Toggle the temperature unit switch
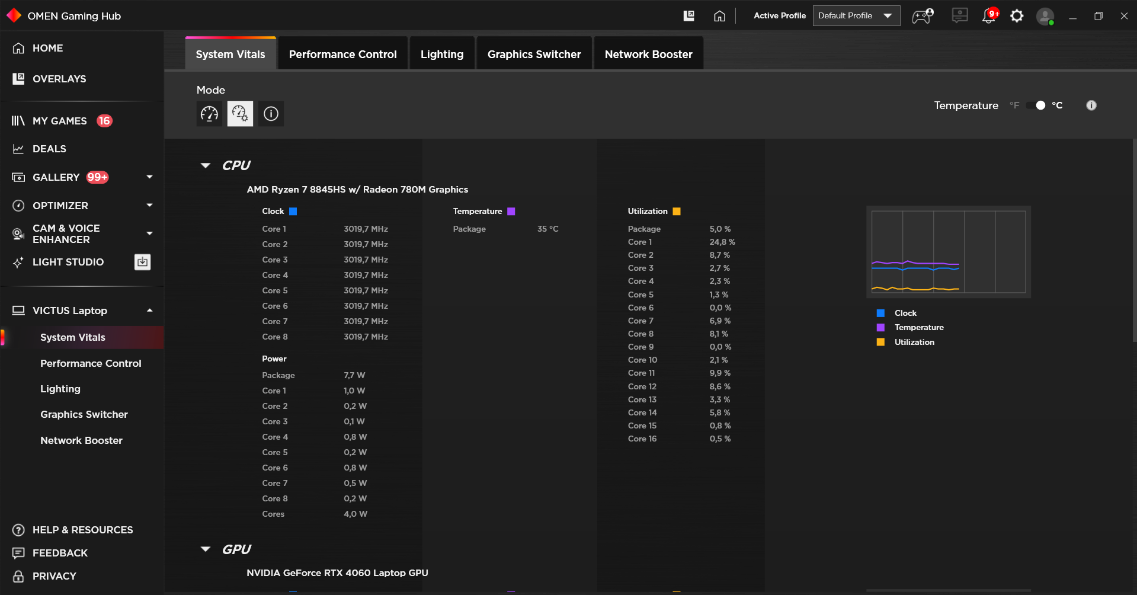Viewport: 1137px width, 595px height. coord(1036,105)
